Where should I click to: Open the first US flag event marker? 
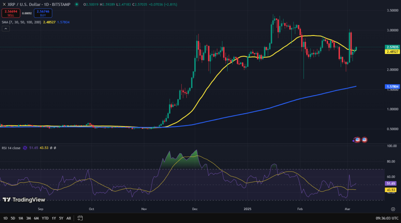point(358,140)
